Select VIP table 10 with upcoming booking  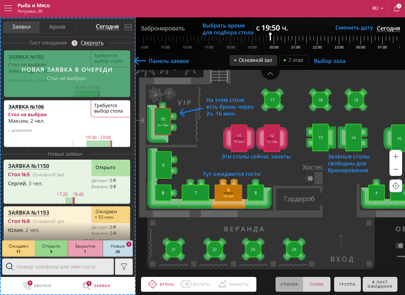pyautogui.click(x=163, y=122)
